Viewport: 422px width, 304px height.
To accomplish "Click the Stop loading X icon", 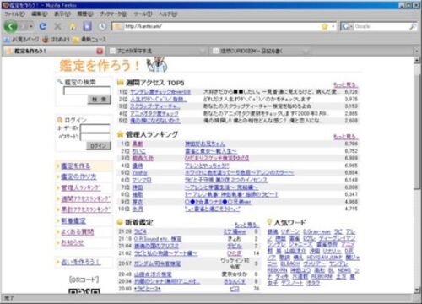I will (x=57, y=26).
